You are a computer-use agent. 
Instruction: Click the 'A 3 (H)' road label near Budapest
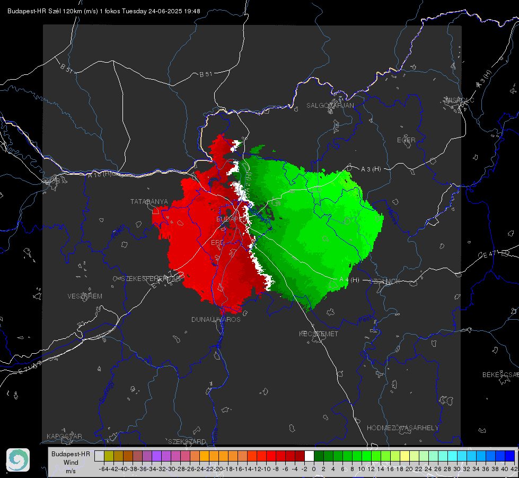[371, 169]
